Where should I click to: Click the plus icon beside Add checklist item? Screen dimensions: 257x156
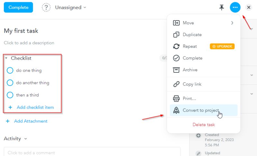tap(10, 107)
